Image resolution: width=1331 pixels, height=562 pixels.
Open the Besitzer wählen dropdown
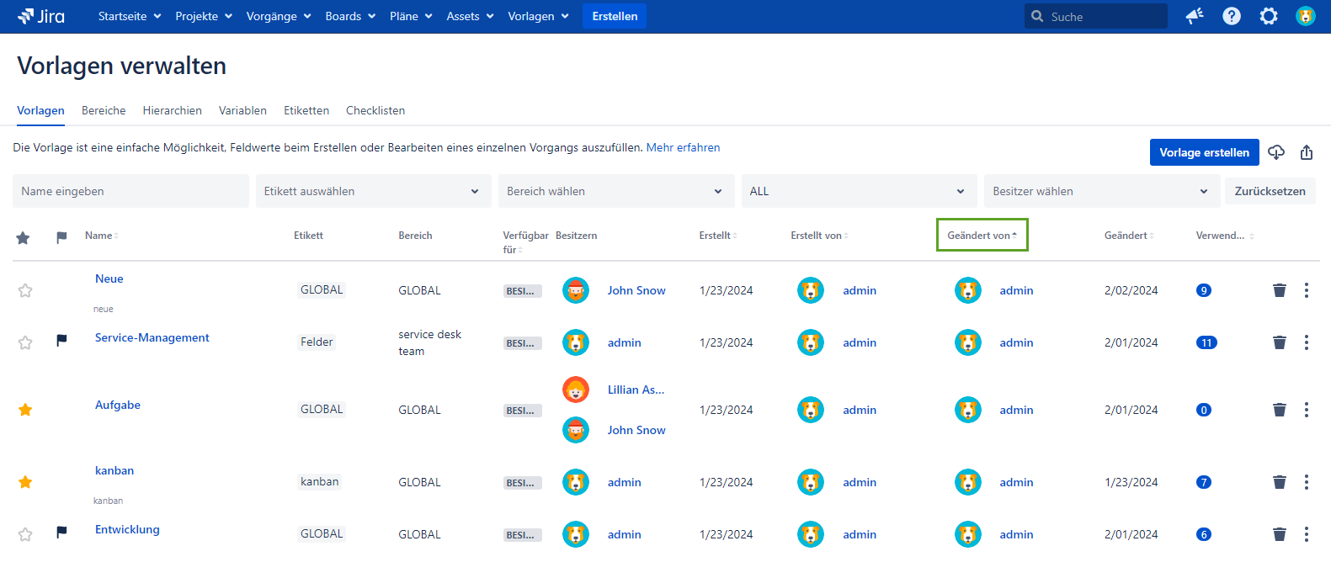pos(1101,191)
